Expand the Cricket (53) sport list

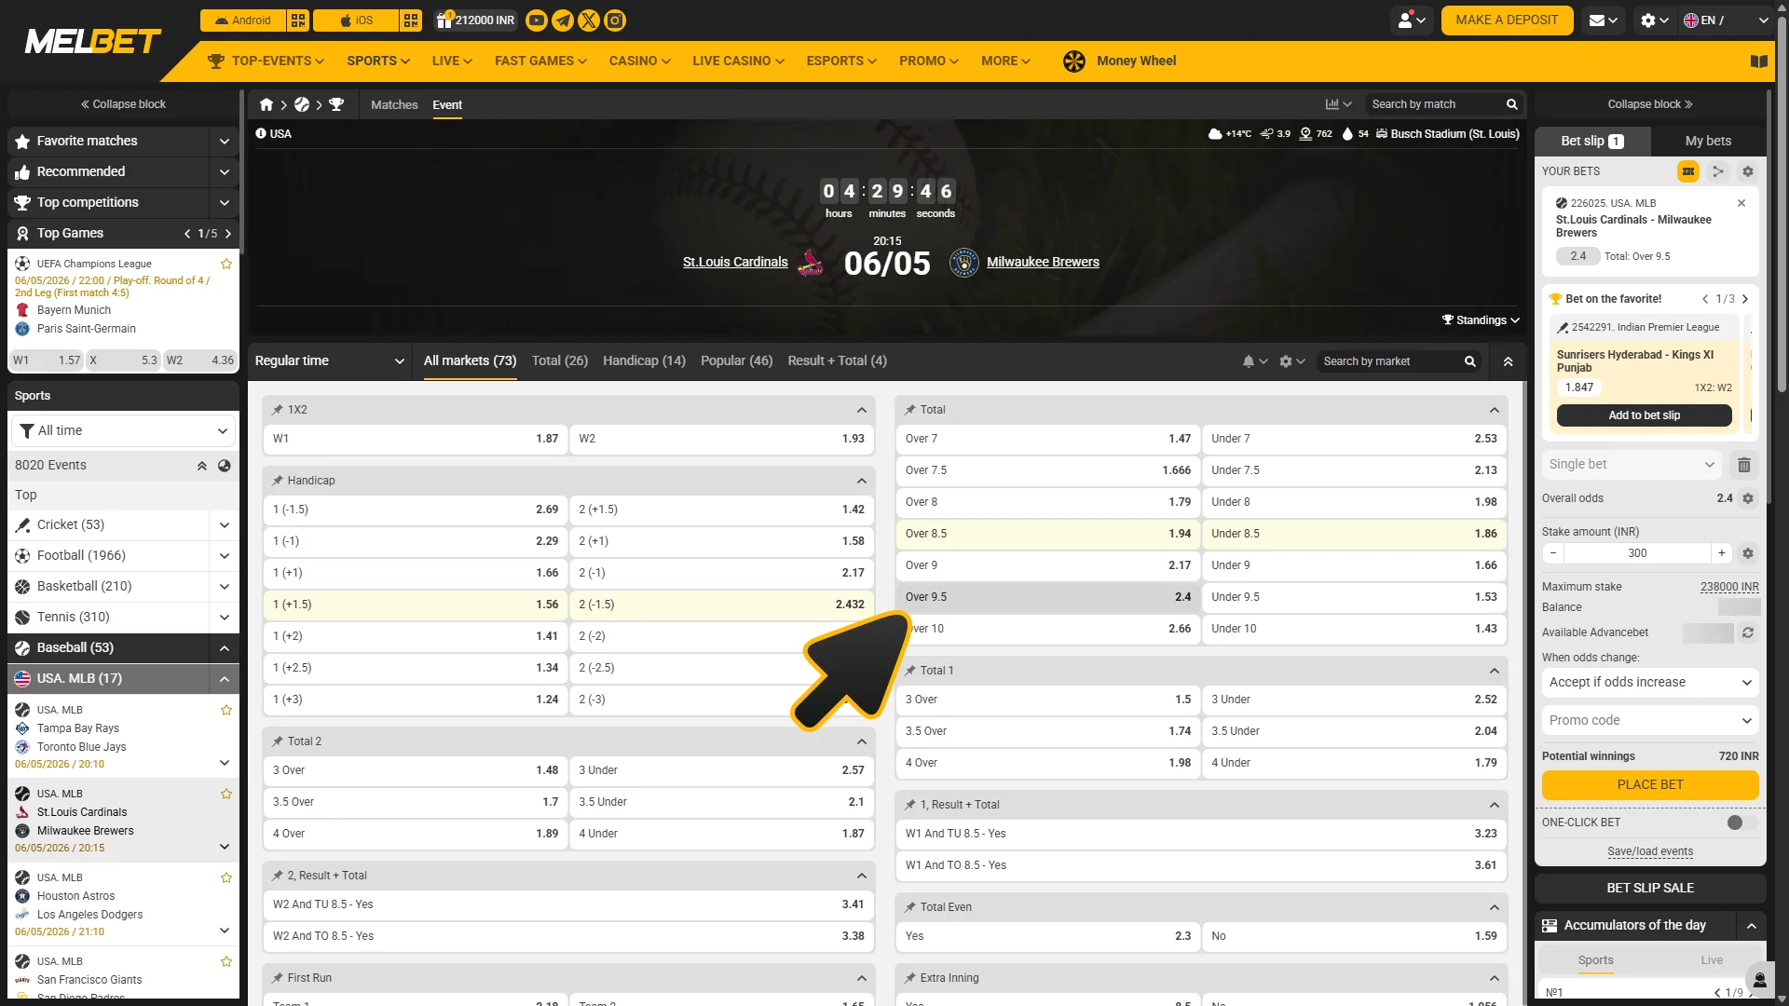coord(224,525)
